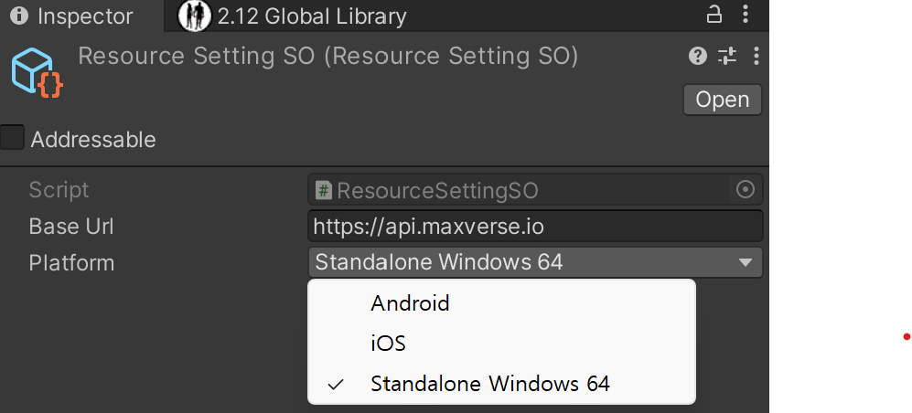Toggle the Inspector lock icon

pyautogui.click(x=714, y=14)
